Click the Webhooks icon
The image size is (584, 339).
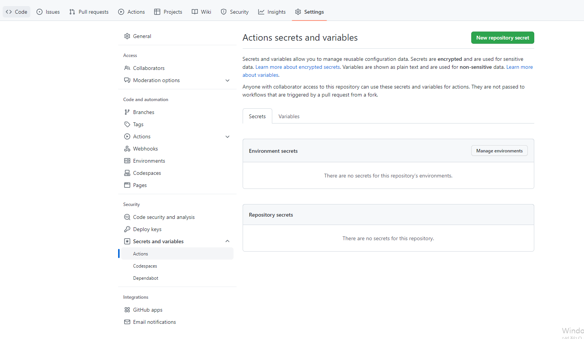tap(127, 149)
